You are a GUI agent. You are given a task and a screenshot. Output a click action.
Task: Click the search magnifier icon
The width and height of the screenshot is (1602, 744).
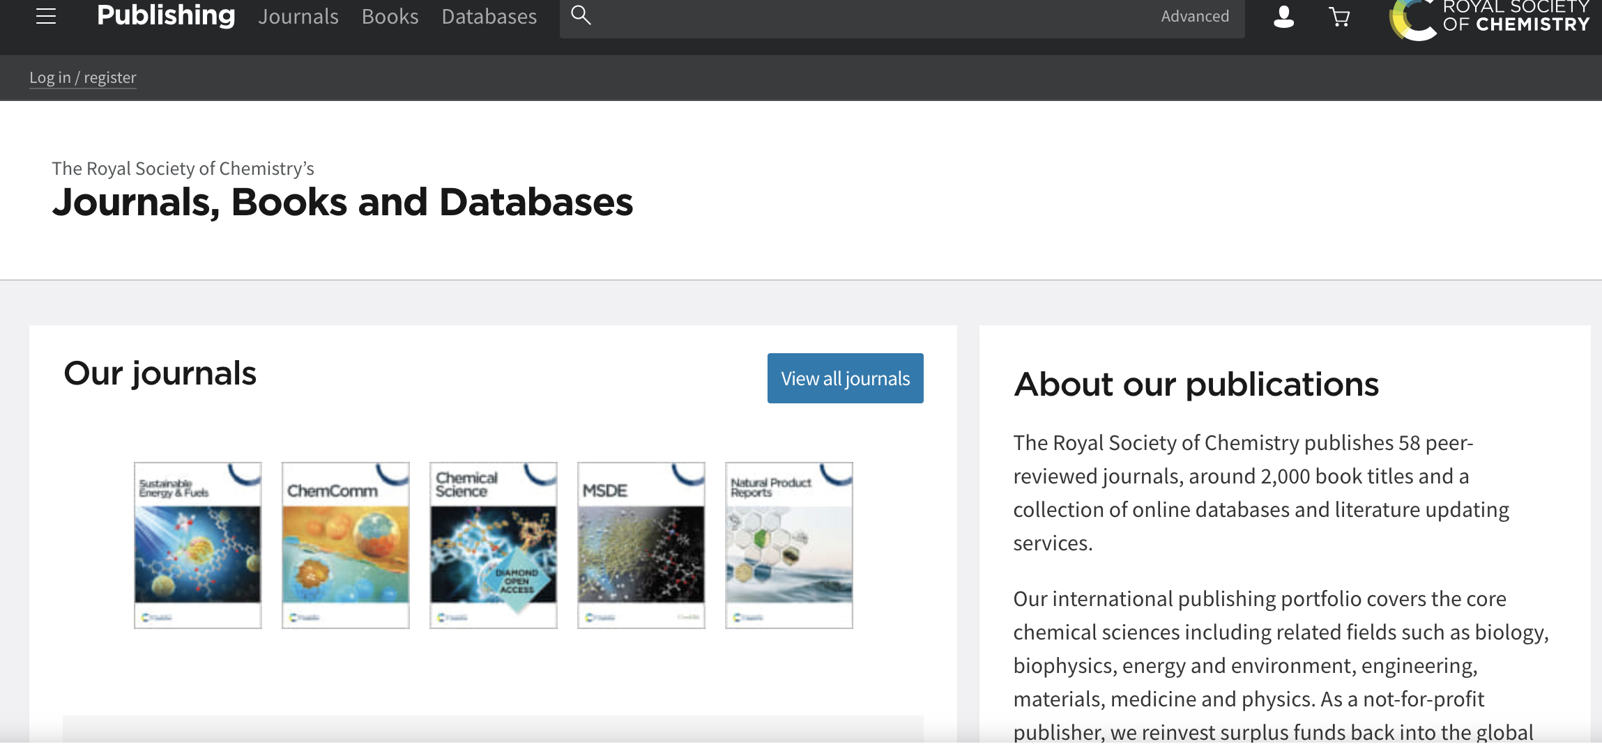[x=581, y=15]
